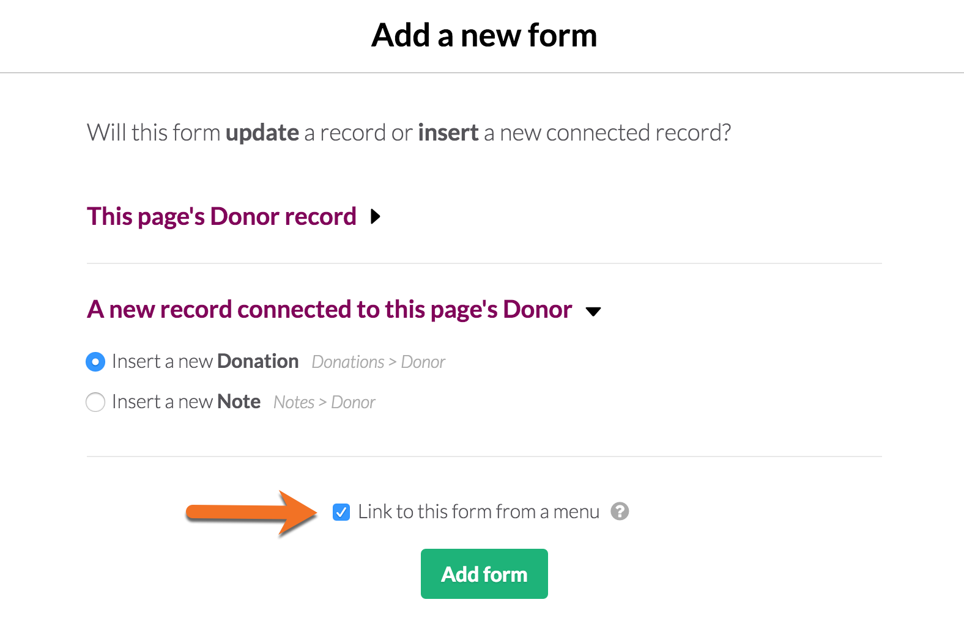Screen dimensions: 964x627
Task: Click the help question mark icon
Action: 620,511
